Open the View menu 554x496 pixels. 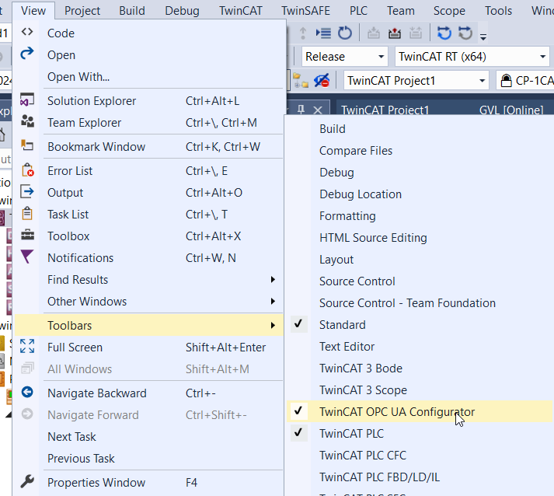(33, 11)
